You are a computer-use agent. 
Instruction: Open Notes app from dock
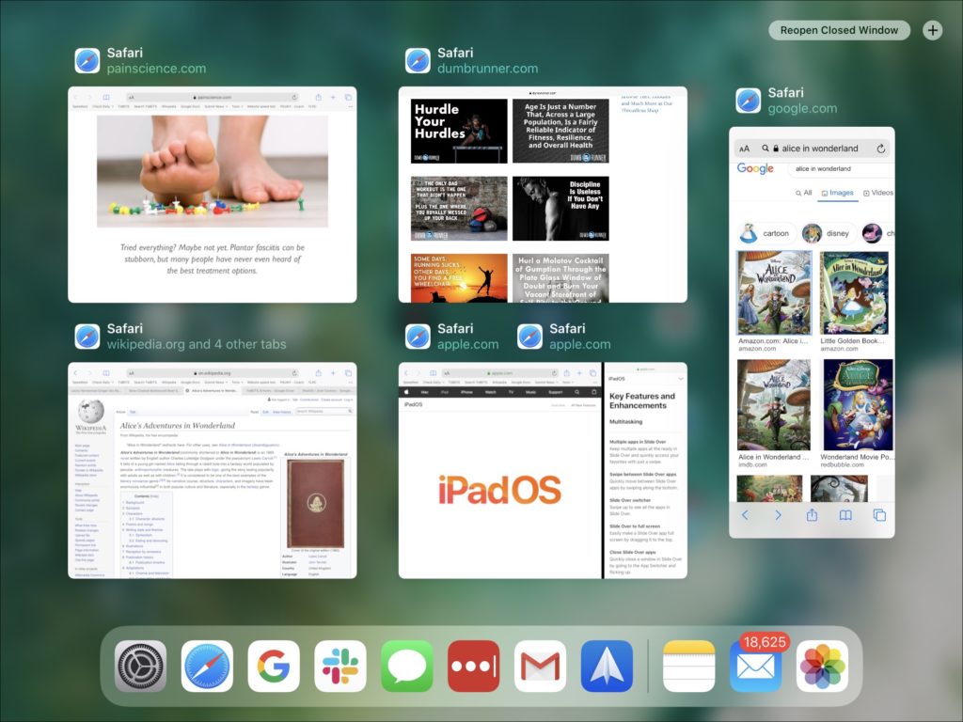click(689, 667)
